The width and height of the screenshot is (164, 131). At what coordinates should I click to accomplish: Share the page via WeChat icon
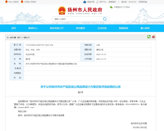(x=149, y=37)
